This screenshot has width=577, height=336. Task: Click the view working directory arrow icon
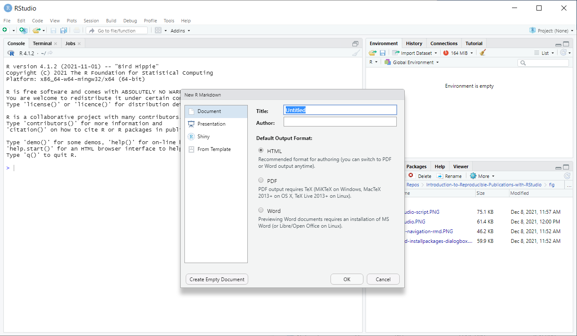point(50,53)
